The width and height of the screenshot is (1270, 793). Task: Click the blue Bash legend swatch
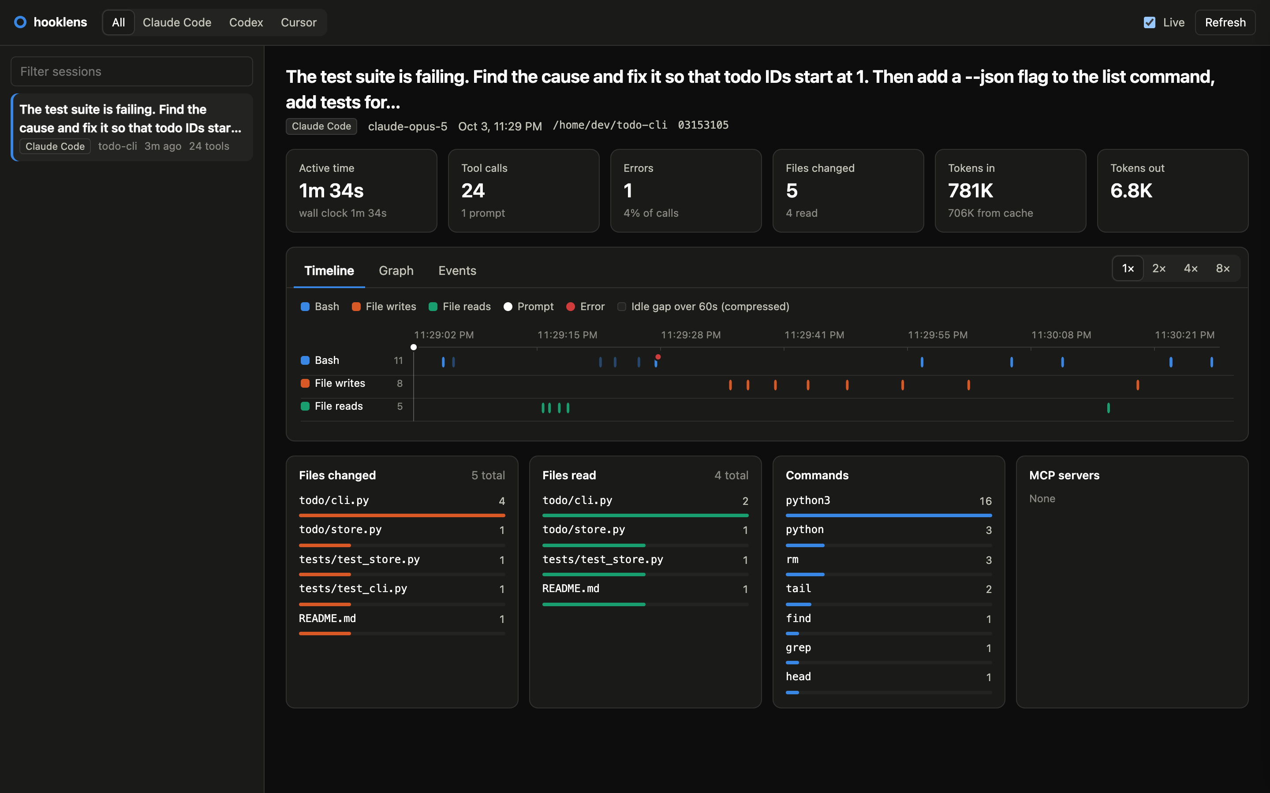coord(305,307)
